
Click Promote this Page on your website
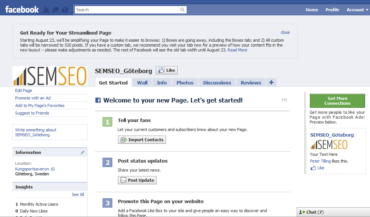[161, 202]
